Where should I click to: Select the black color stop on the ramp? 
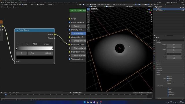[17, 49]
